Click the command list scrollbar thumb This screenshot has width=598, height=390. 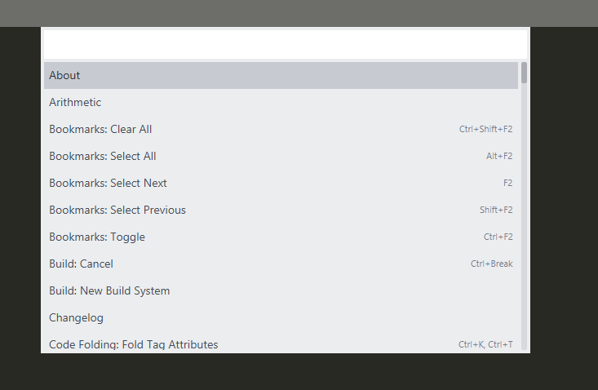(x=524, y=73)
